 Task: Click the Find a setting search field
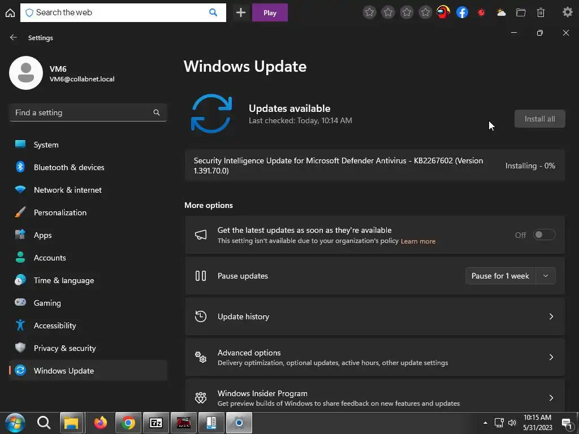click(88, 112)
